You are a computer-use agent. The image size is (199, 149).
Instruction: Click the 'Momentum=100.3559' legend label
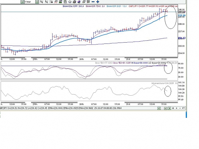pos(163,83)
